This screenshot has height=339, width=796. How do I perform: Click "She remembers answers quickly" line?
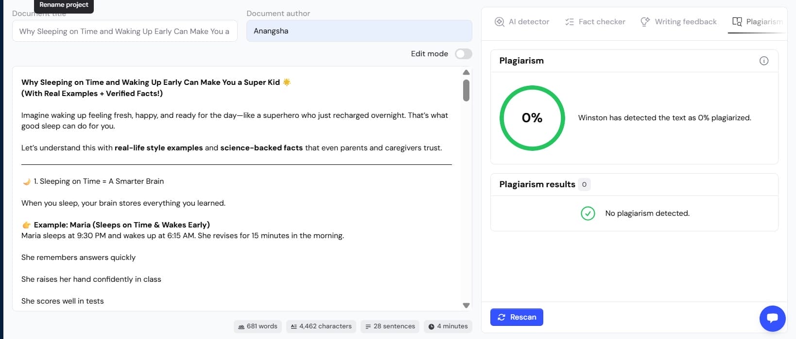(78, 258)
